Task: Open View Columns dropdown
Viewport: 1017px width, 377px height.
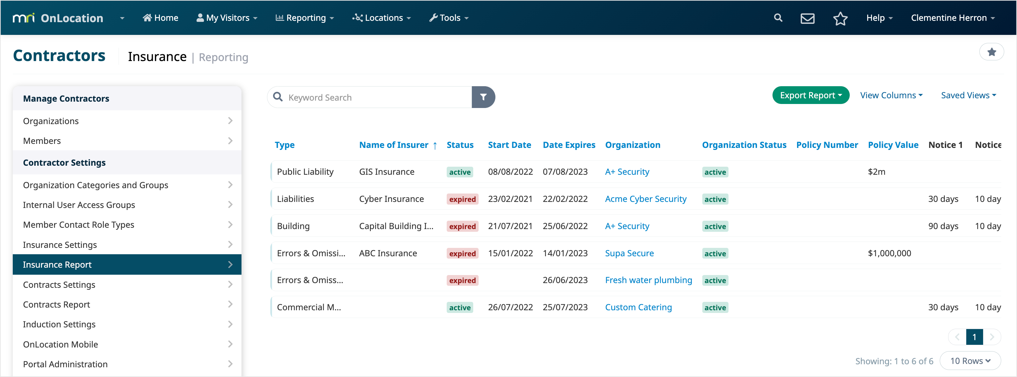Action: (x=891, y=95)
